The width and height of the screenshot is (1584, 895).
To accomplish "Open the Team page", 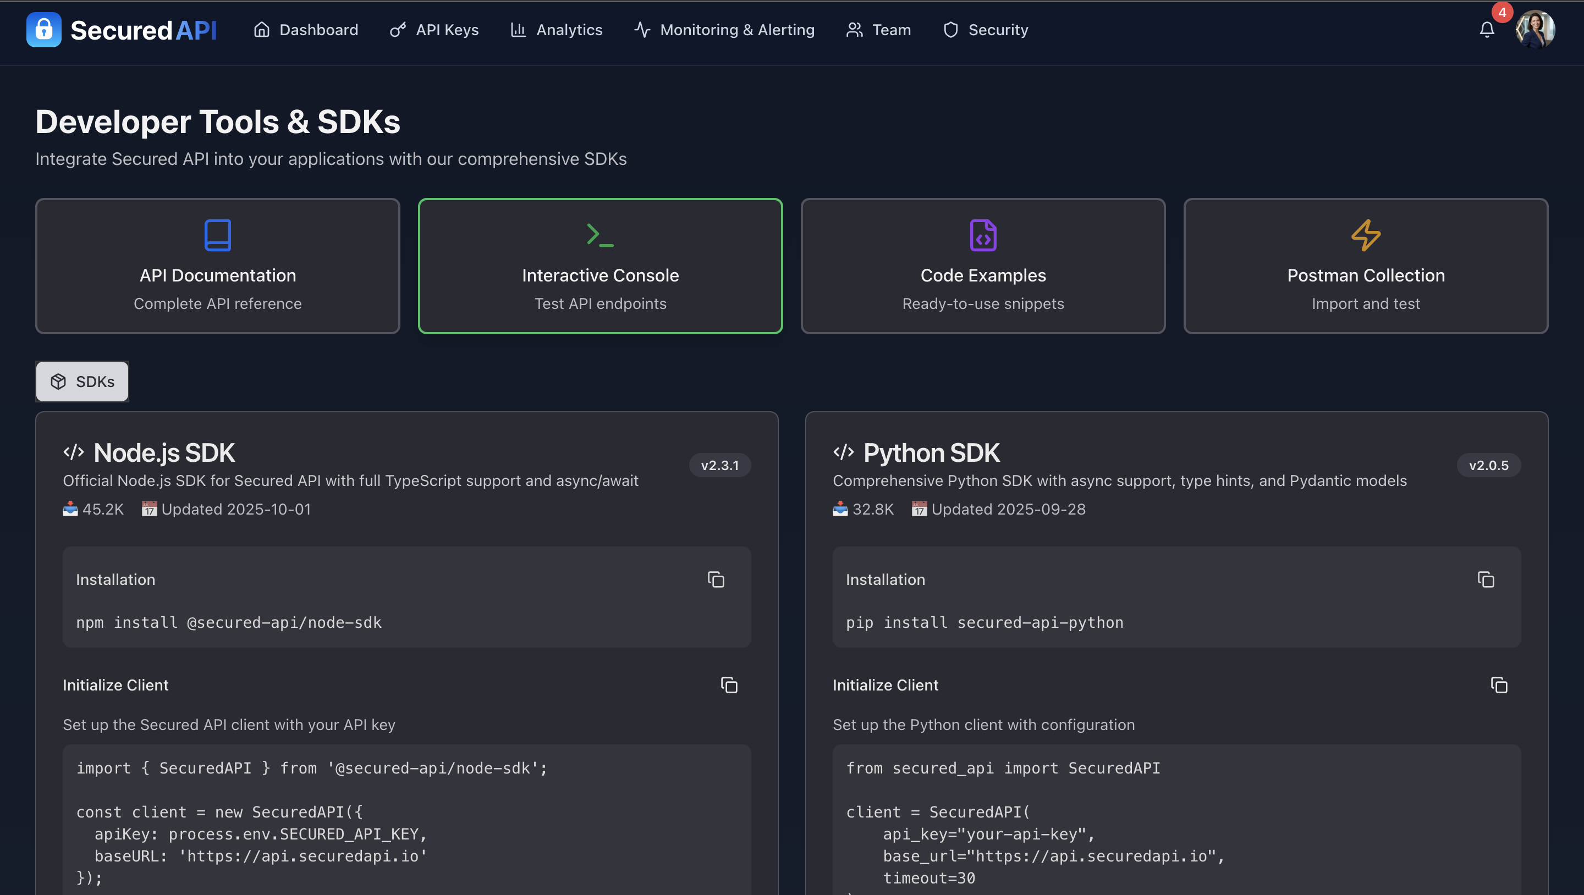I will [x=878, y=30].
